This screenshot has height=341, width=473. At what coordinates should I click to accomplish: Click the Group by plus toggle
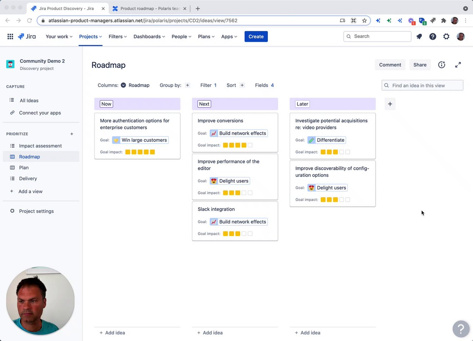[187, 85]
